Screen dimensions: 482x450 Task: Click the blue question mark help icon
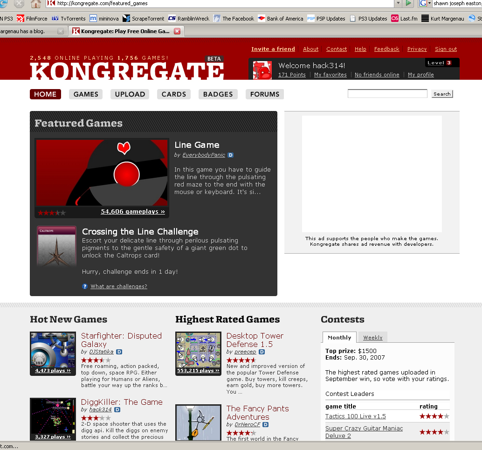(x=85, y=286)
